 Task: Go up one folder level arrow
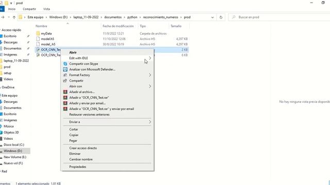(x=14, y=17)
